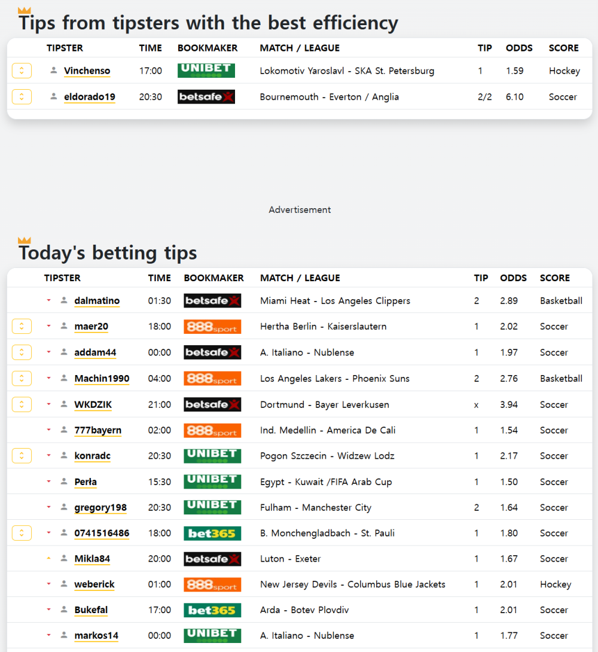598x652 pixels.
Task: Click Betsafe logo in dalmatino row
Action: click(x=212, y=301)
